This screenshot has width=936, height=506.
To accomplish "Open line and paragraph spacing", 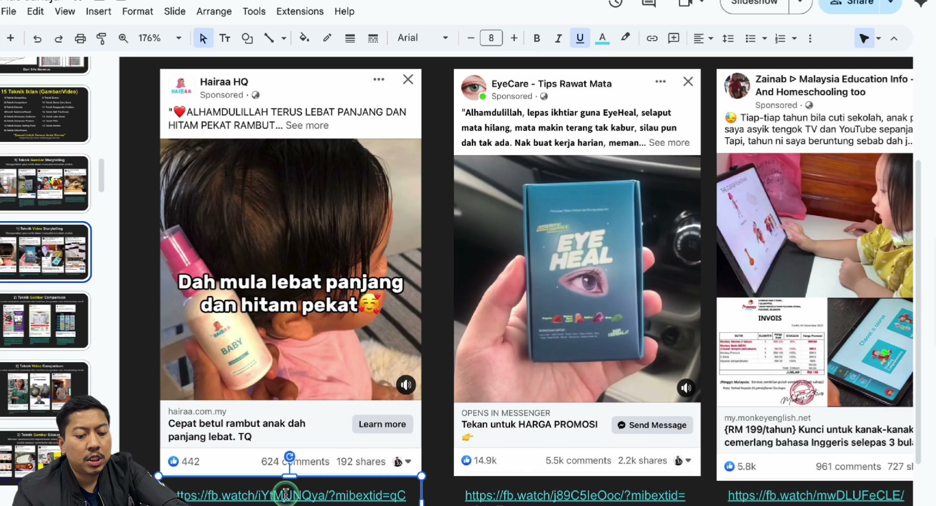I will tap(728, 38).
